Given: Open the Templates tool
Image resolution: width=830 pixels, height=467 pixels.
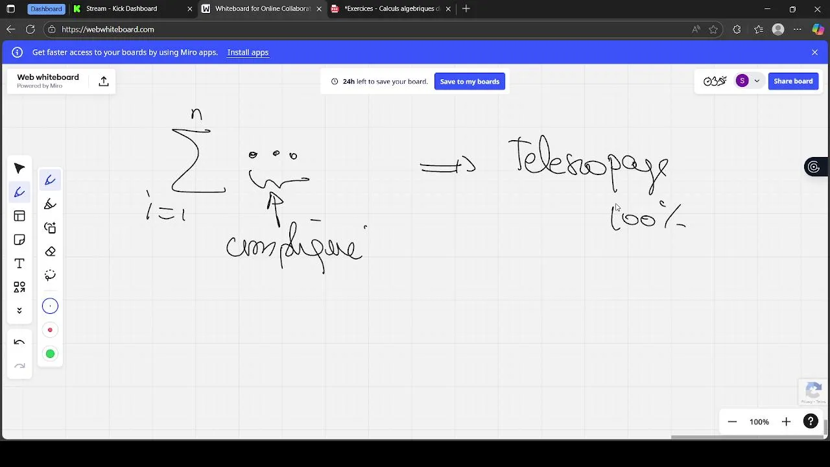Looking at the screenshot, I should click(x=19, y=216).
